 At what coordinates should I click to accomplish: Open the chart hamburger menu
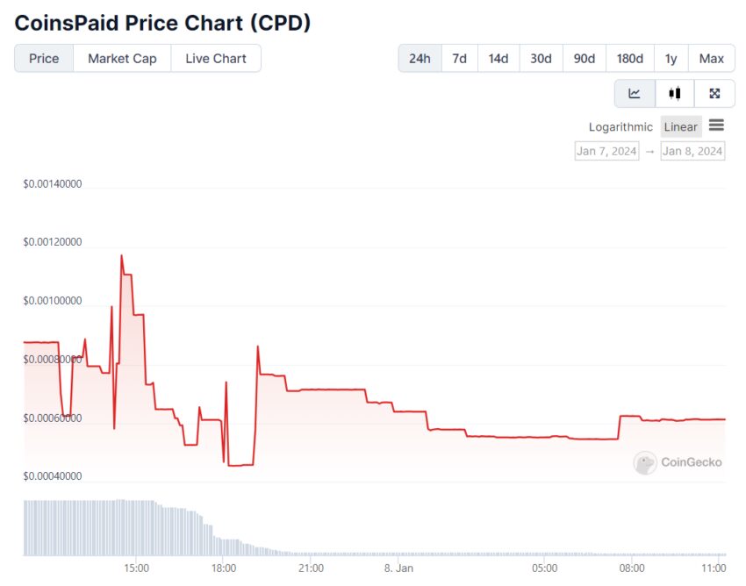click(x=716, y=125)
